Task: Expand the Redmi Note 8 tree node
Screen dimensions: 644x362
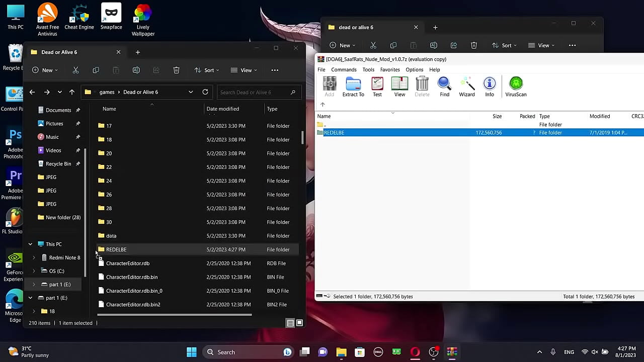Action: click(x=34, y=258)
